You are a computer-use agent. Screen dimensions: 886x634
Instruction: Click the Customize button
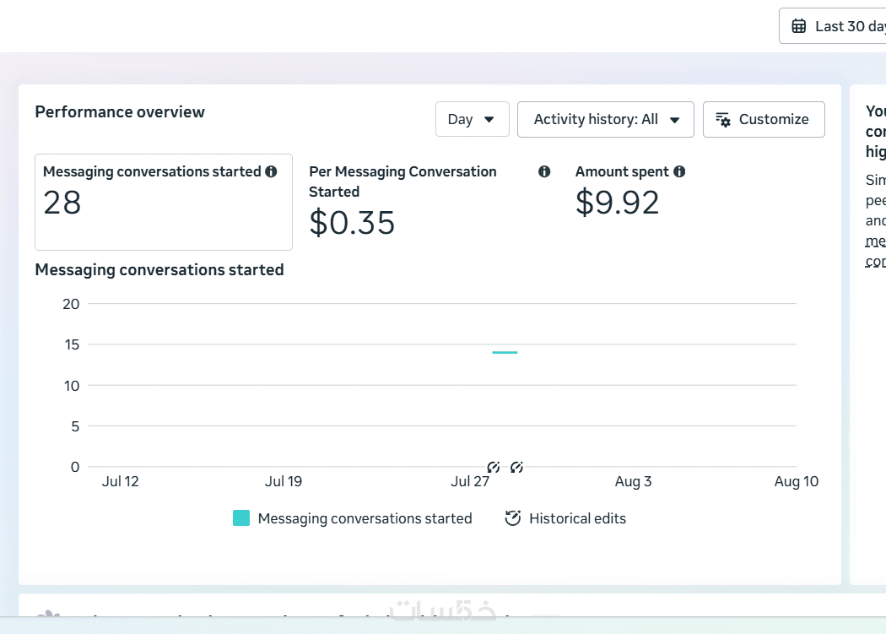click(764, 119)
